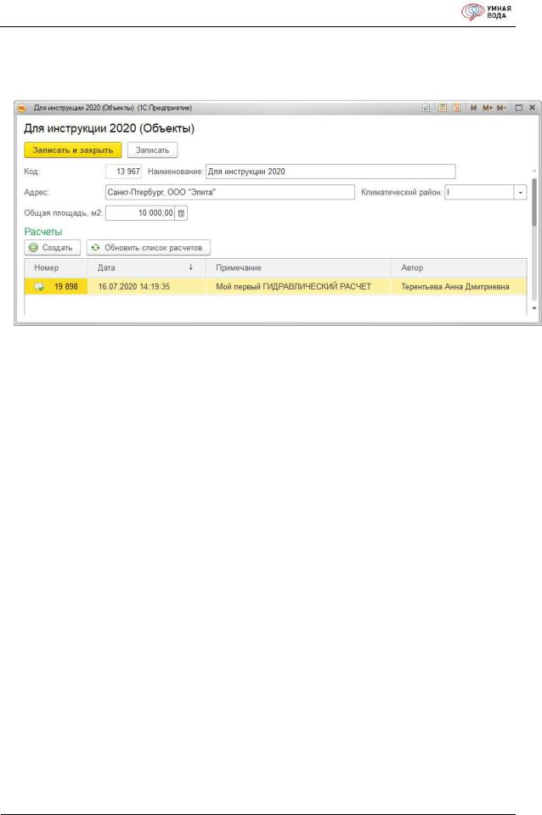Click author Терентьева Анна Дмитриевна cell
Screen dimensions: 542x815
click(459, 286)
